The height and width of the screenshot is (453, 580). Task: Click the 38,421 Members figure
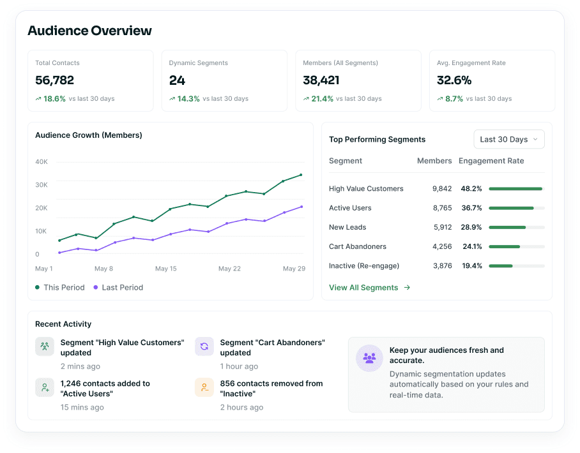pos(321,80)
